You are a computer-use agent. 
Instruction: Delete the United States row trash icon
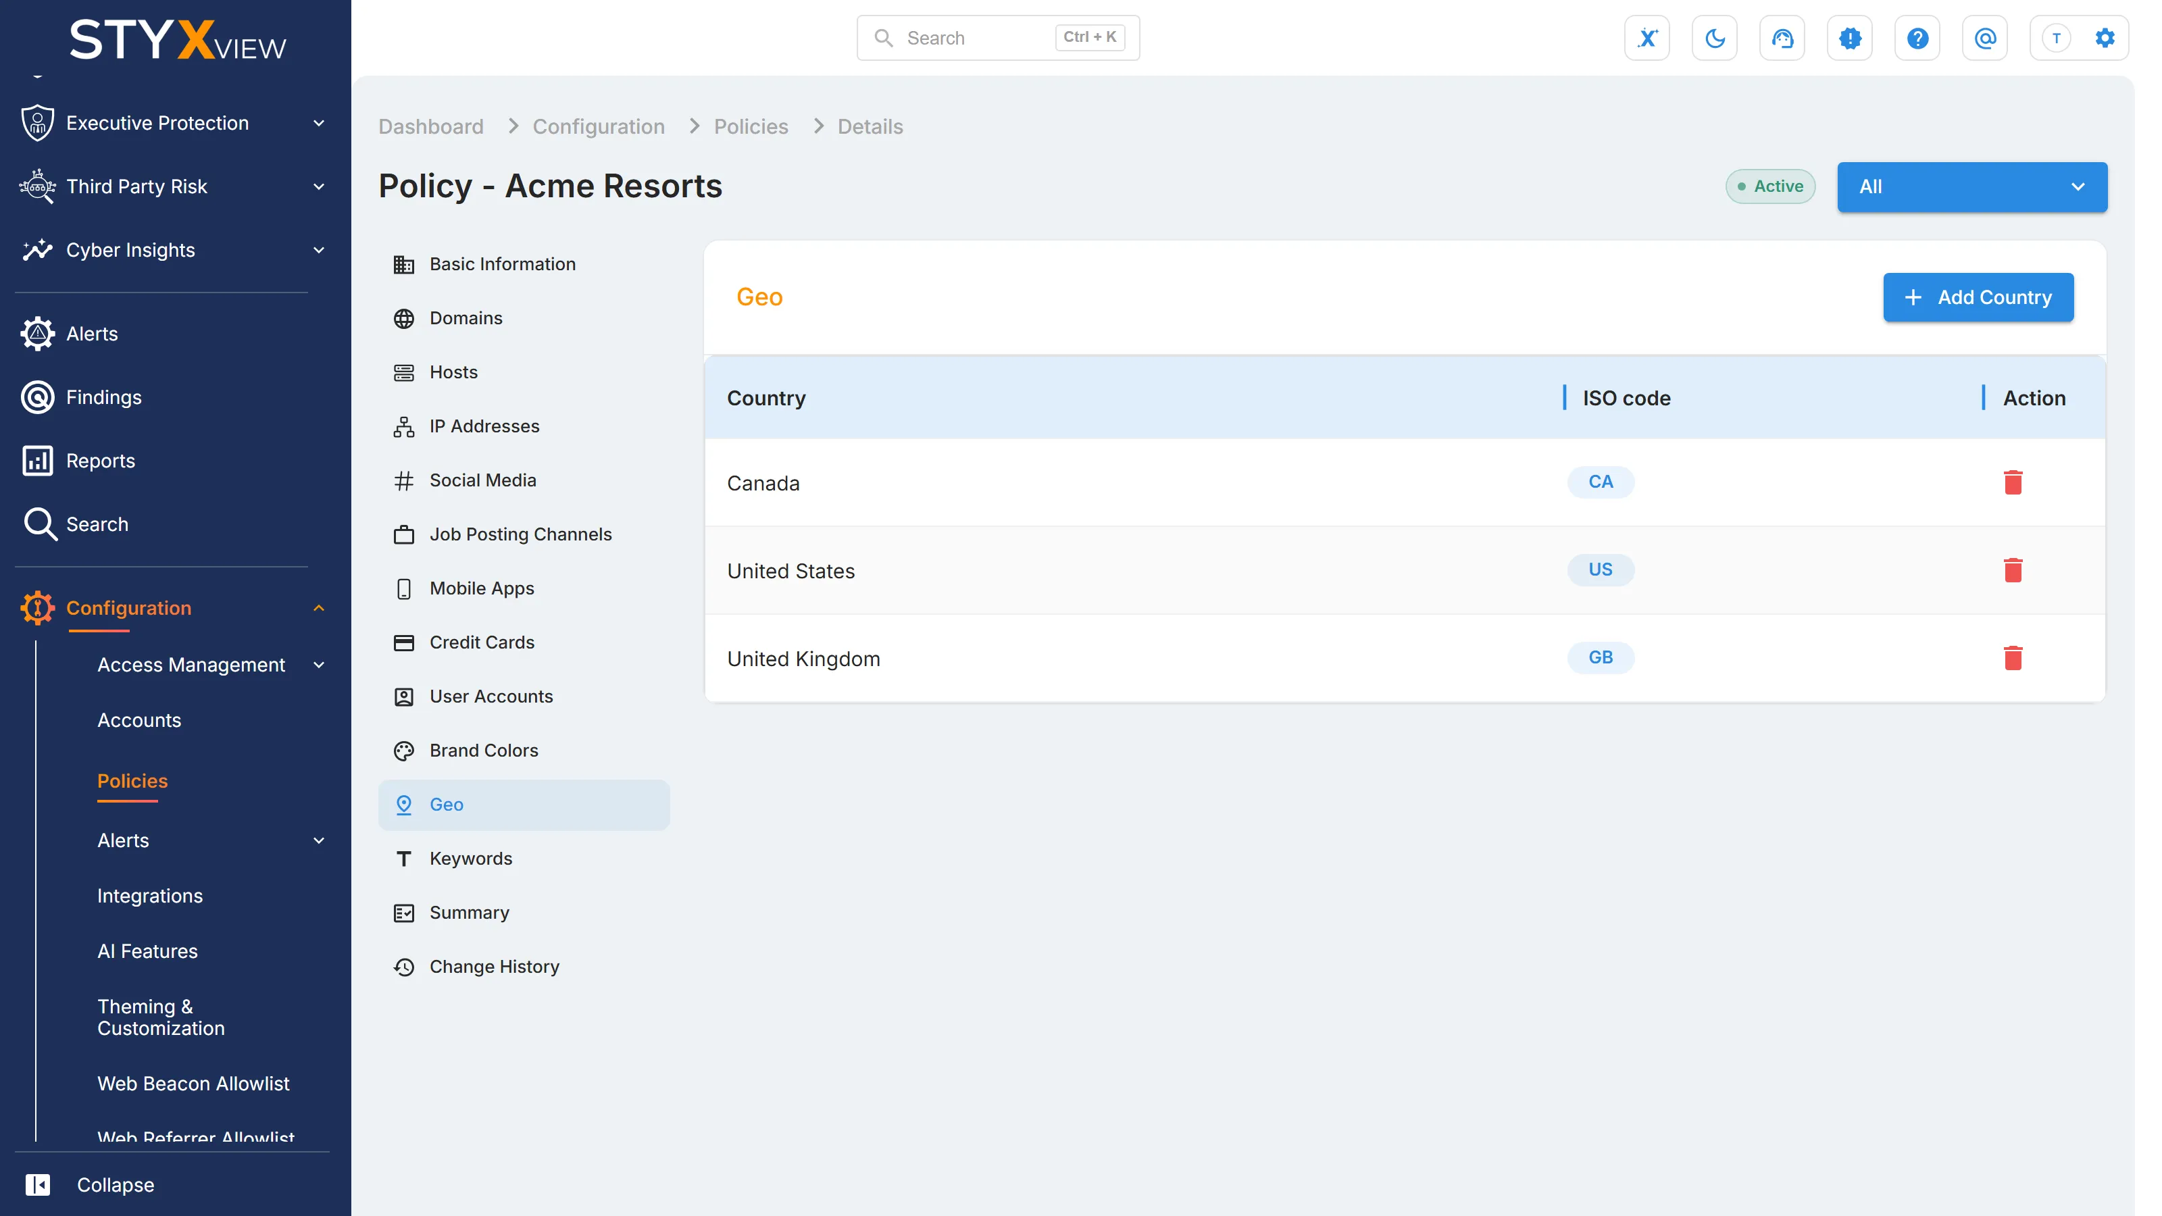pyautogui.click(x=2013, y=571)
